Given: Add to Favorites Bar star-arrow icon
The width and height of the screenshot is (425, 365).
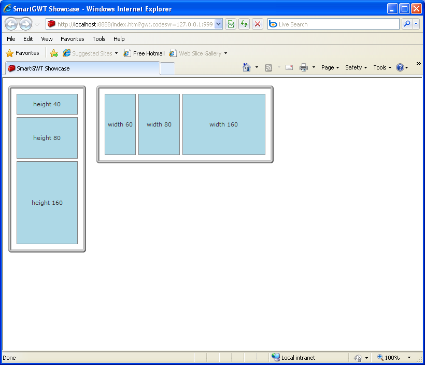Looking at the screenshot, I should pyautogui.click(x=54, y=53).
